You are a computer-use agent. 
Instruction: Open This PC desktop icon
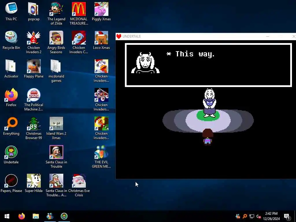tap(11, 11)
